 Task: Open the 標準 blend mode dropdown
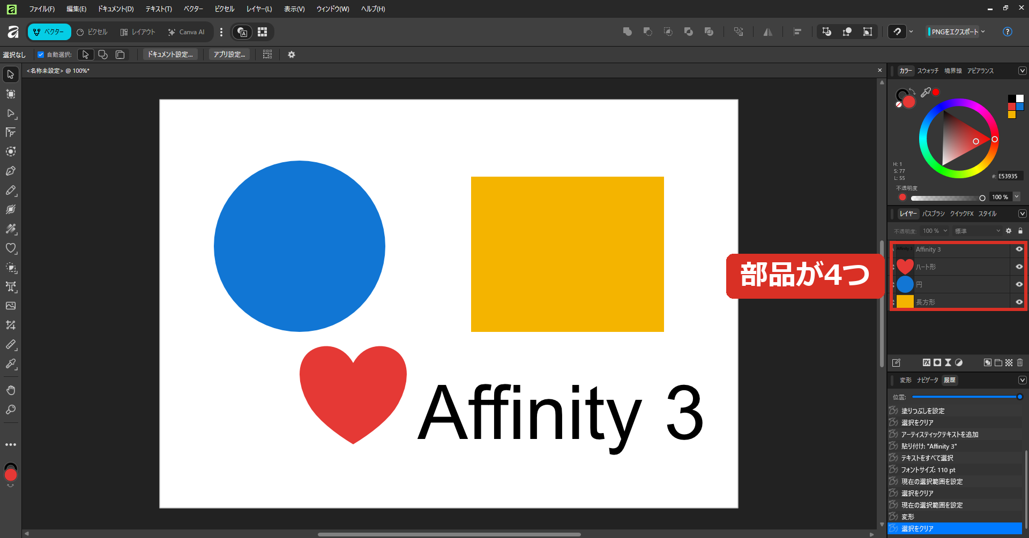977,231
